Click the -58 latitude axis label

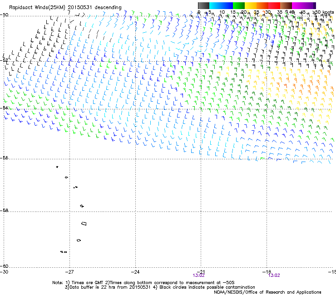4,211
